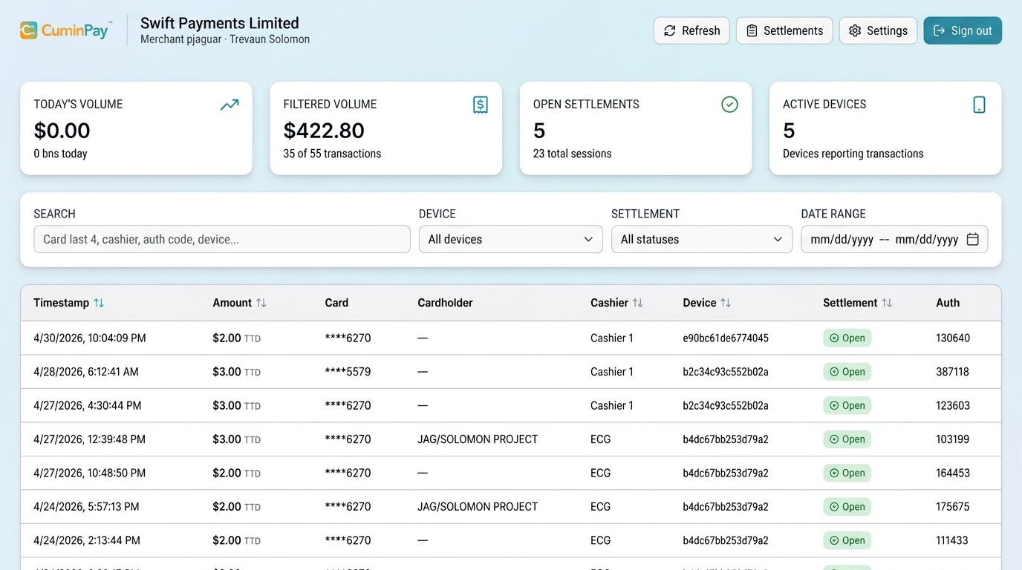Click the CuminPay logo icon
The height and width of the screenshot is (570, 1022).
[x=28, y=30]
